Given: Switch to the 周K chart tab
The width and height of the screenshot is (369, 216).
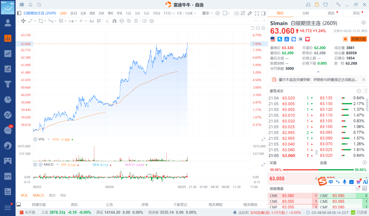Looking at the screenshot, I should point(93,13).
